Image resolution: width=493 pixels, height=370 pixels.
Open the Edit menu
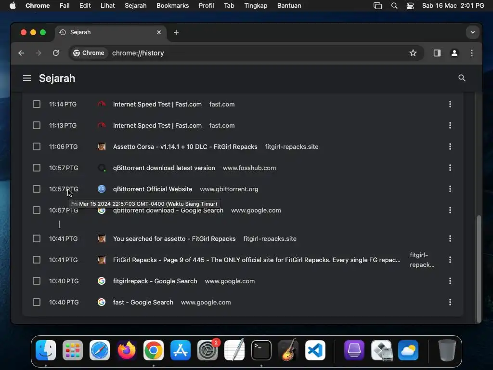tap(85, 6)
